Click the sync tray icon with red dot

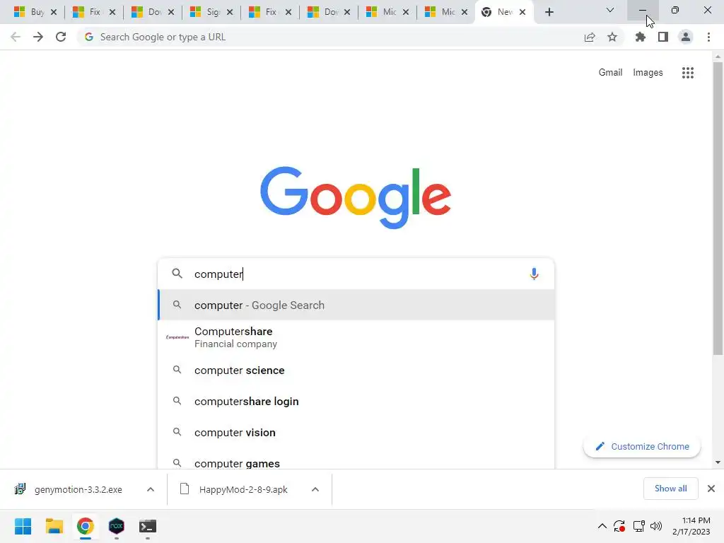[619, 526]
